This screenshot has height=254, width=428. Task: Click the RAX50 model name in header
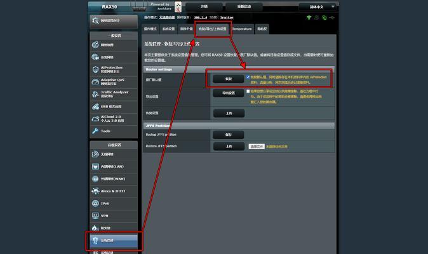[x=109, y=7]
